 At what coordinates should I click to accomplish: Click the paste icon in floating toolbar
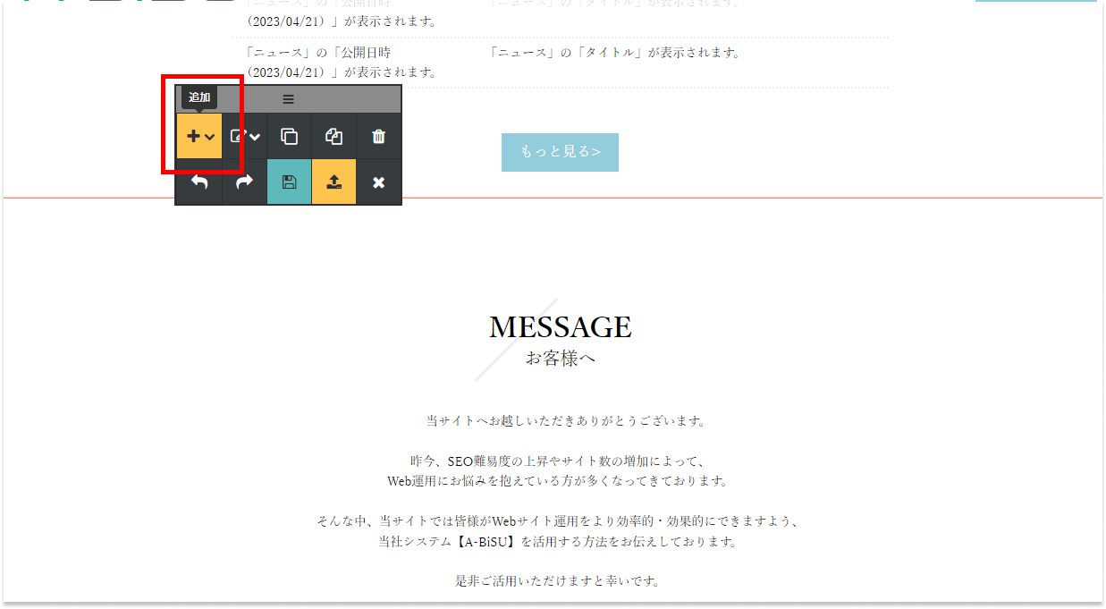point(333,136)
